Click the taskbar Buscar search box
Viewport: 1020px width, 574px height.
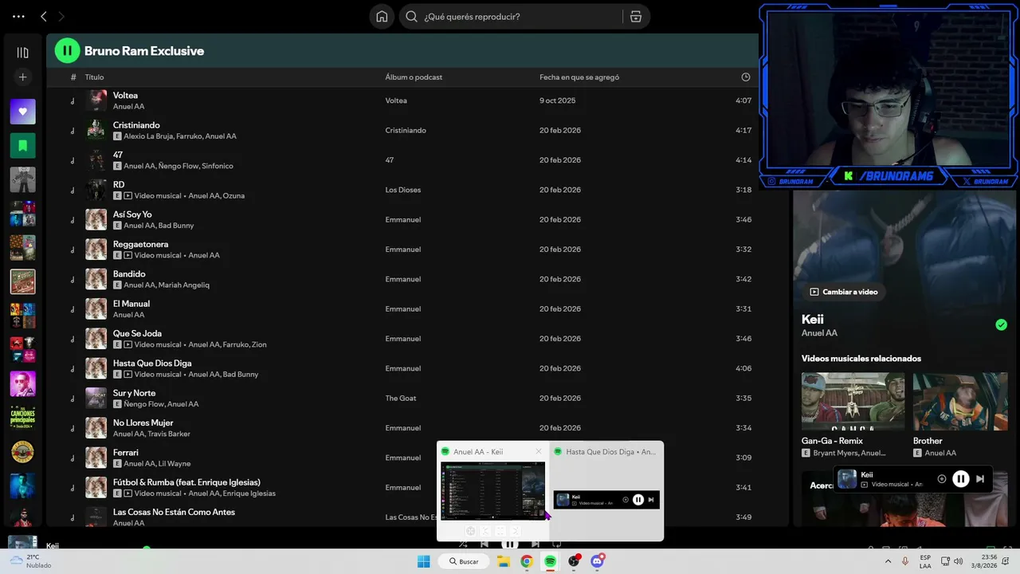(x=463, y=561)
